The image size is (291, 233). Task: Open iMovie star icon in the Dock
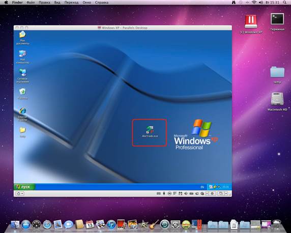coord(143,224)
